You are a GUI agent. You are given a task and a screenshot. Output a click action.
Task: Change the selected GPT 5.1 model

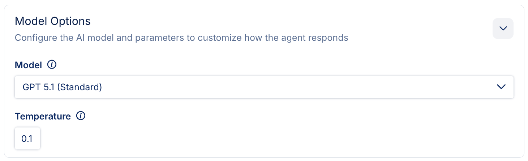[264, 87]
